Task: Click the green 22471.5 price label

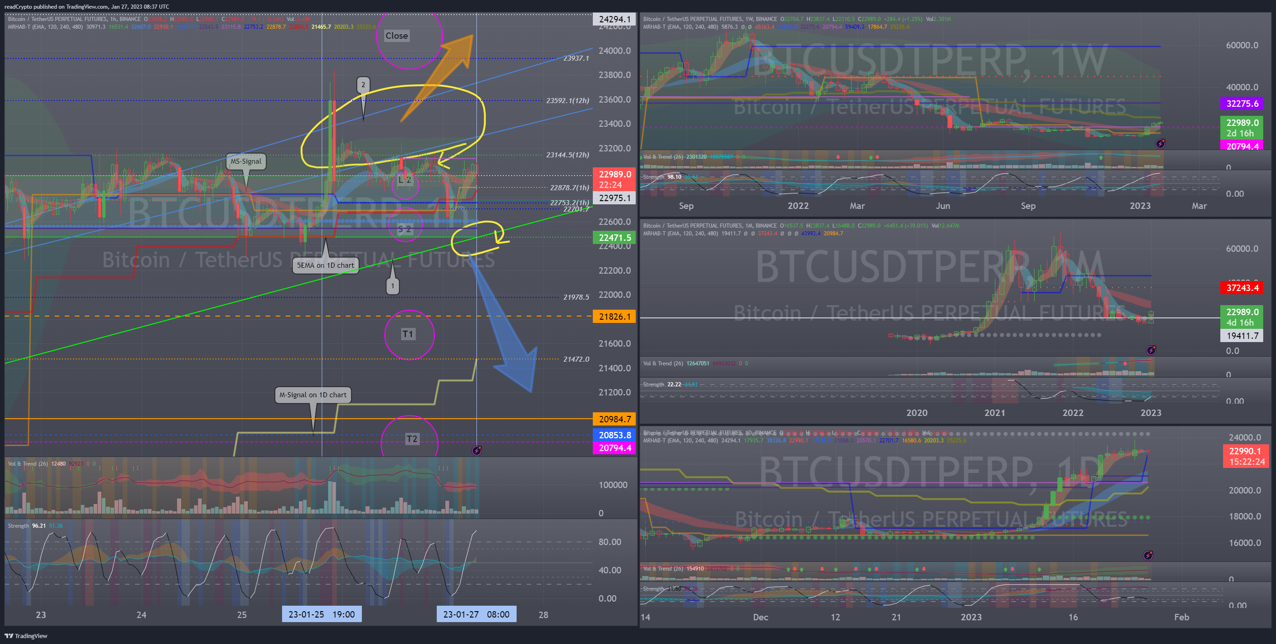Action: pyautogui.click(x=614, y=238)
